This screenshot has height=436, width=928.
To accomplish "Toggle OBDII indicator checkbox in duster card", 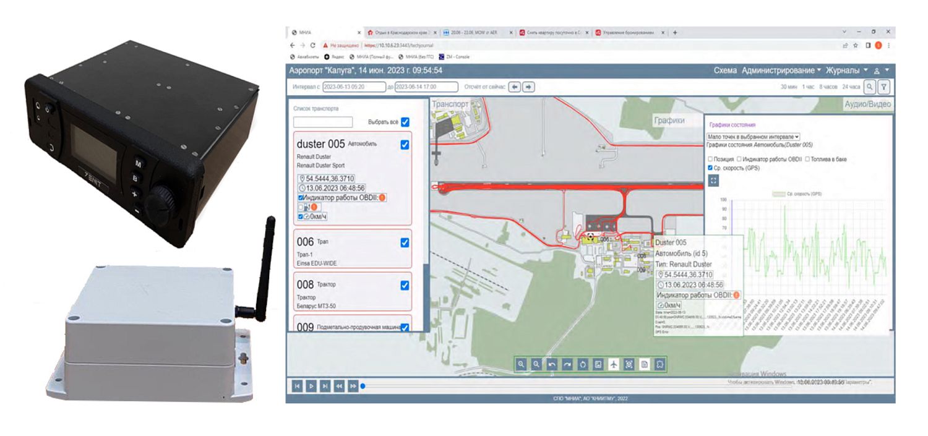I will (x=301, y=198).
